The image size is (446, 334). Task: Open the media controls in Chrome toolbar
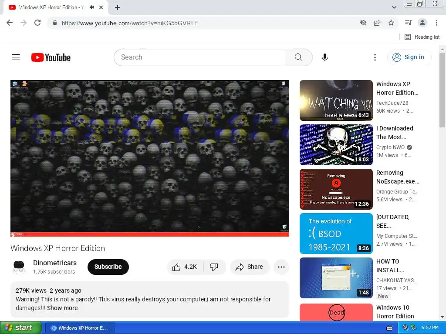point(408,23)
